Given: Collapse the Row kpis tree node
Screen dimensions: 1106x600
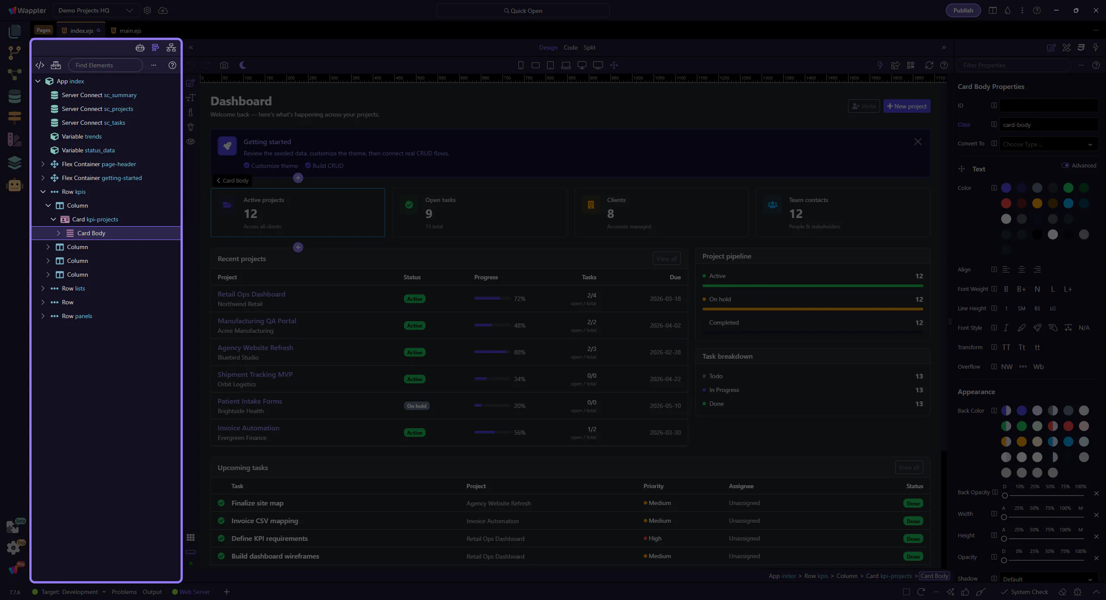Looking at the screenshot, I should 43,192.
